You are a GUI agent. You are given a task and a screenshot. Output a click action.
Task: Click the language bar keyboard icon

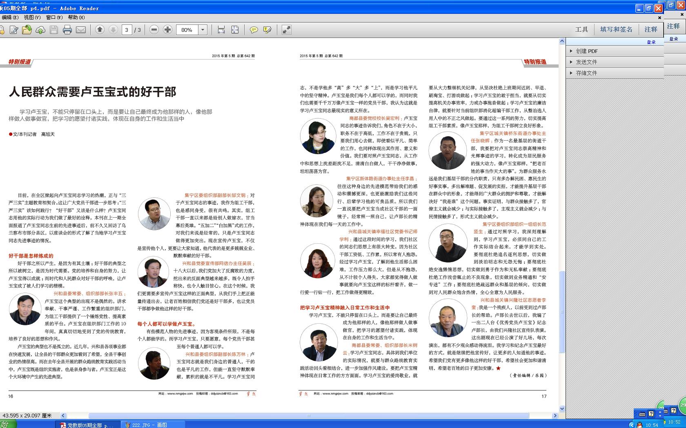click(x=642, y=414)
